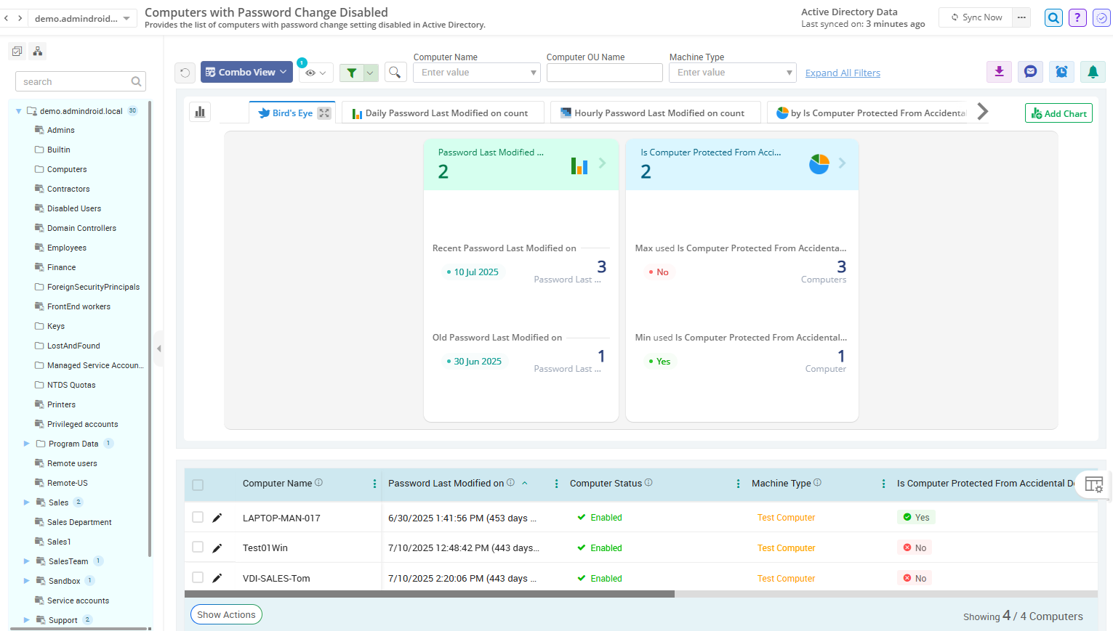Screen dimensions: 1113x631
Task: Click the Computer OU Name input field
Action: [605, 73]
